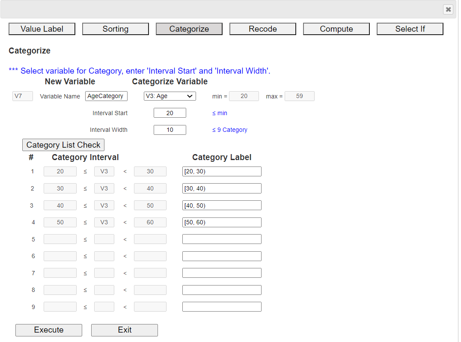The width and height of the screenshot is (461, 342).
Task: Select the Categorize tab
Action: 189,29
